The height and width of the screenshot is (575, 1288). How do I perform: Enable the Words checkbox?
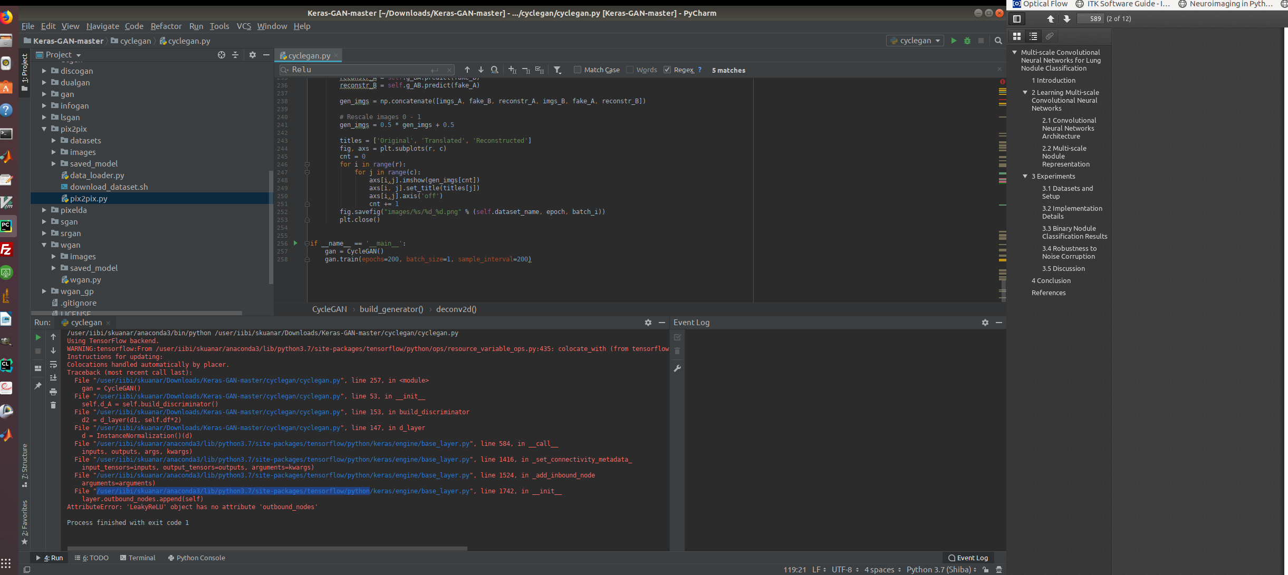631,70
